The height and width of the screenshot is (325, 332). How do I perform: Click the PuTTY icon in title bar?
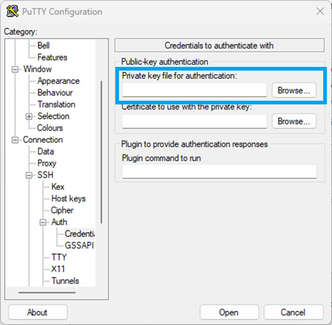pyautogui.click(x=12, y=11)
